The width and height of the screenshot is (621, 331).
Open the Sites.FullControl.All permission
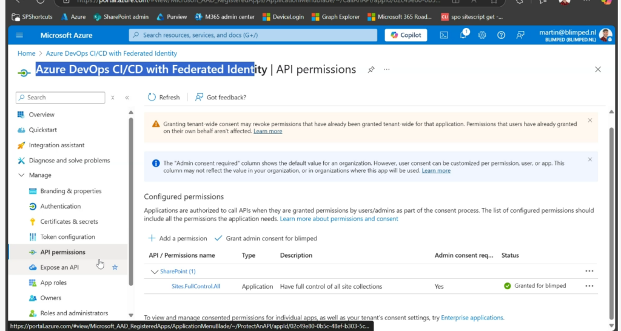196,286
